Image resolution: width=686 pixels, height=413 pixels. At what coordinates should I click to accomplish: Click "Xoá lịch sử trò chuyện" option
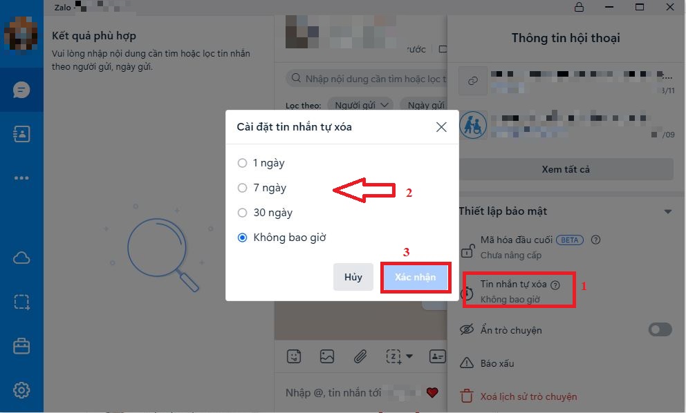pyautogui.click(x=528, y=397)
